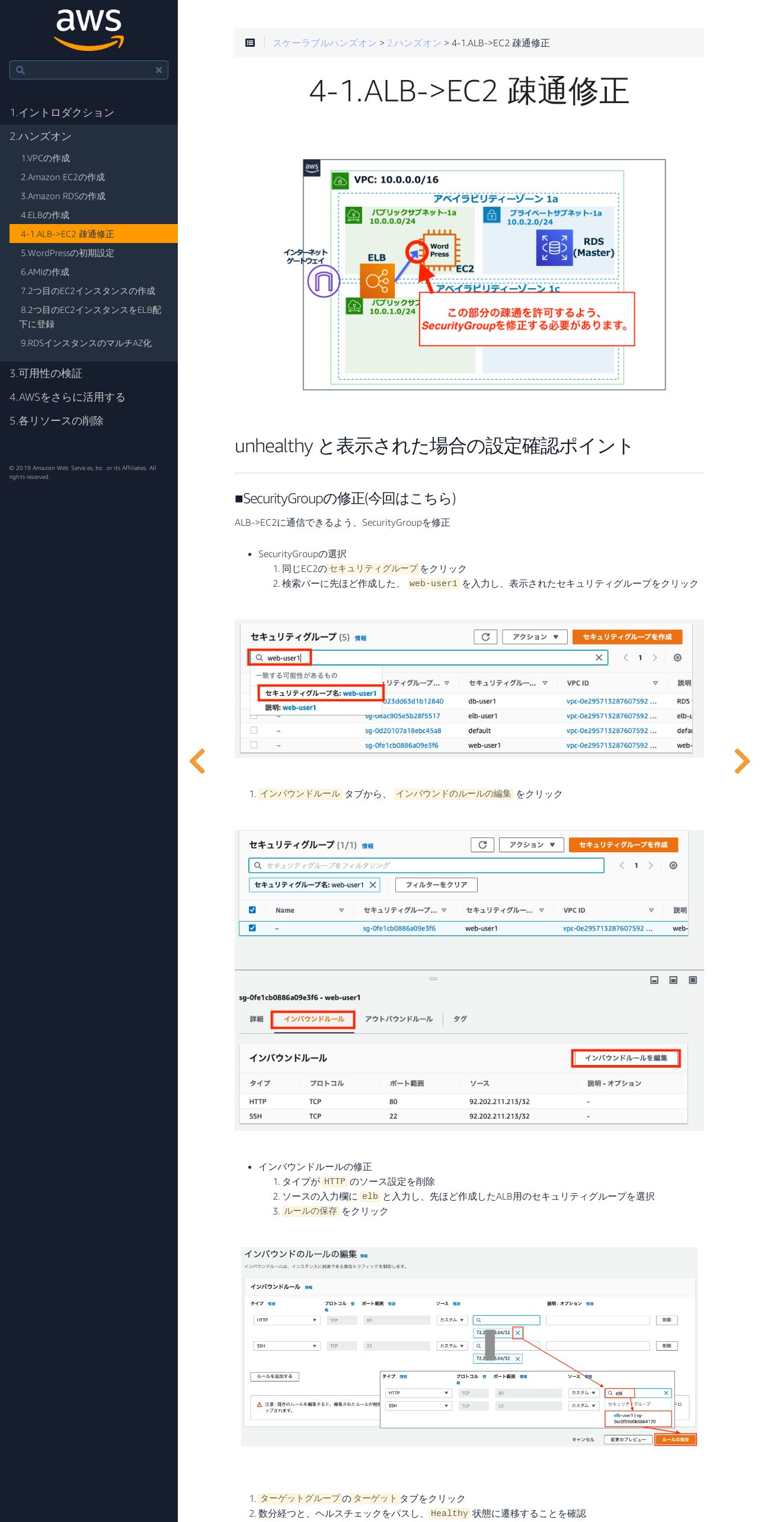Viewport: 761px width, 1522px height.
Task: Clear the web-user1 search with X
Action: pyautogui.click(x=599, y=658)
